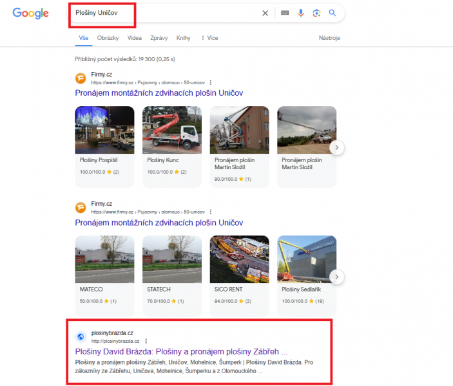The height and width of the screenshot is (386, 453).
Task: Click the Plošiny Pospíšil card title
Action: coord(99,160)
